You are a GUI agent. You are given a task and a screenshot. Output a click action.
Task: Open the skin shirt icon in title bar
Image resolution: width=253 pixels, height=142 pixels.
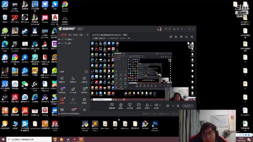point(178,29)
